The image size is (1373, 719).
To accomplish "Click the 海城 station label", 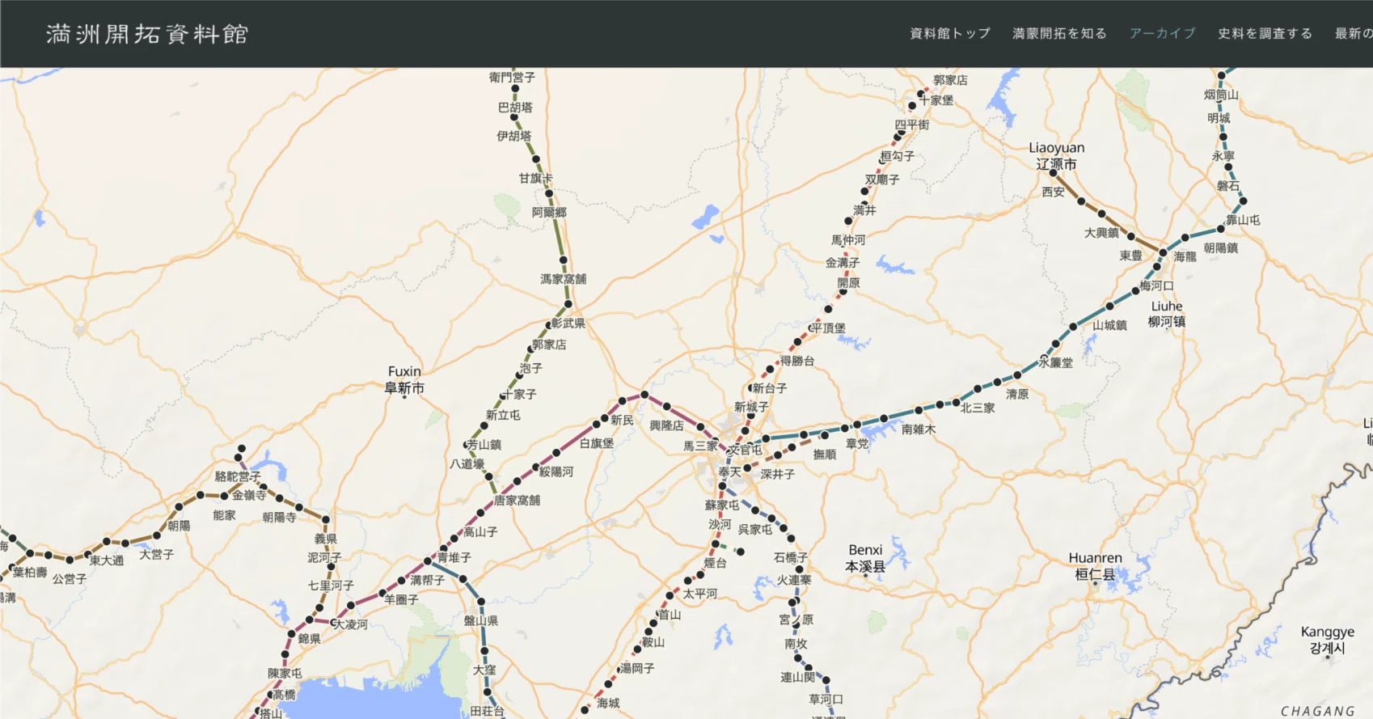I will [608, 703].
